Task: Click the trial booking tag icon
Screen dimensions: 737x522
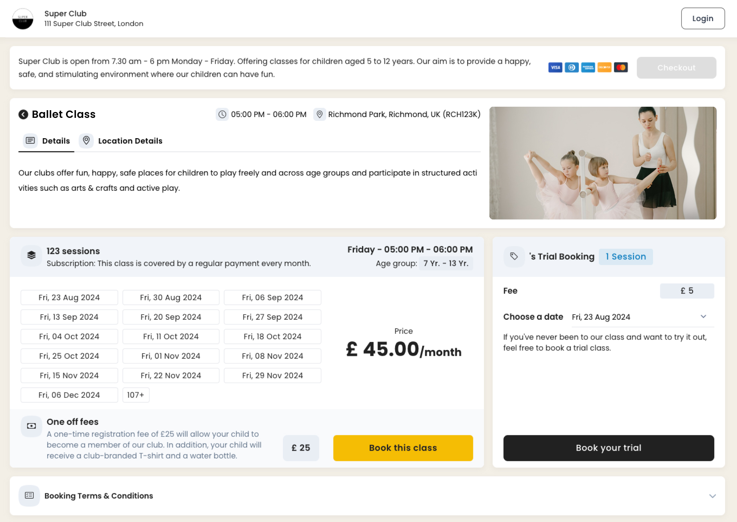Action: pos(514,256)
